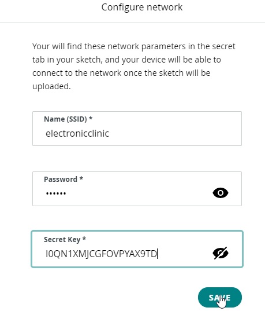
Task: Click the word "uploaded." in the description
Action: [51, 86]
